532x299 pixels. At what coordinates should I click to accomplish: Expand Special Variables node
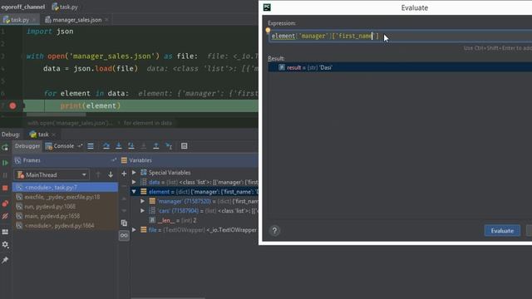(134, 173)
